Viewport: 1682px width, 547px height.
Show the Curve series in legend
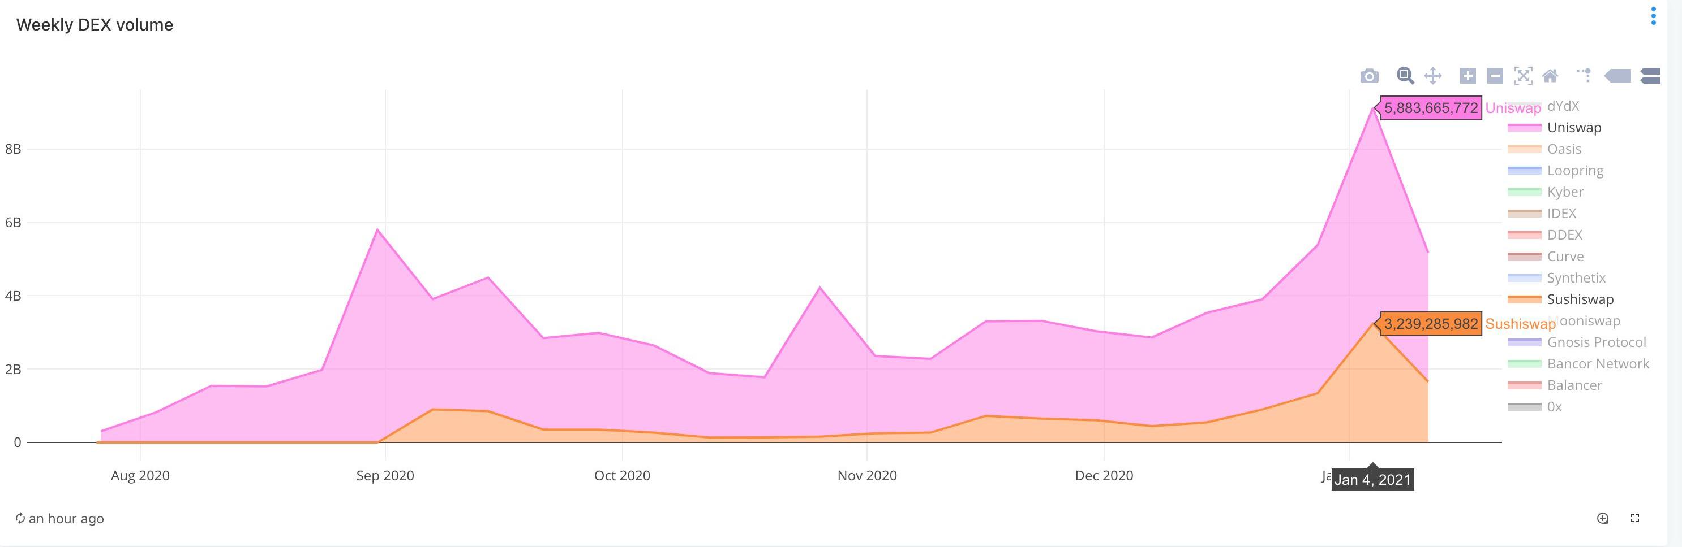coord(1565,256)
